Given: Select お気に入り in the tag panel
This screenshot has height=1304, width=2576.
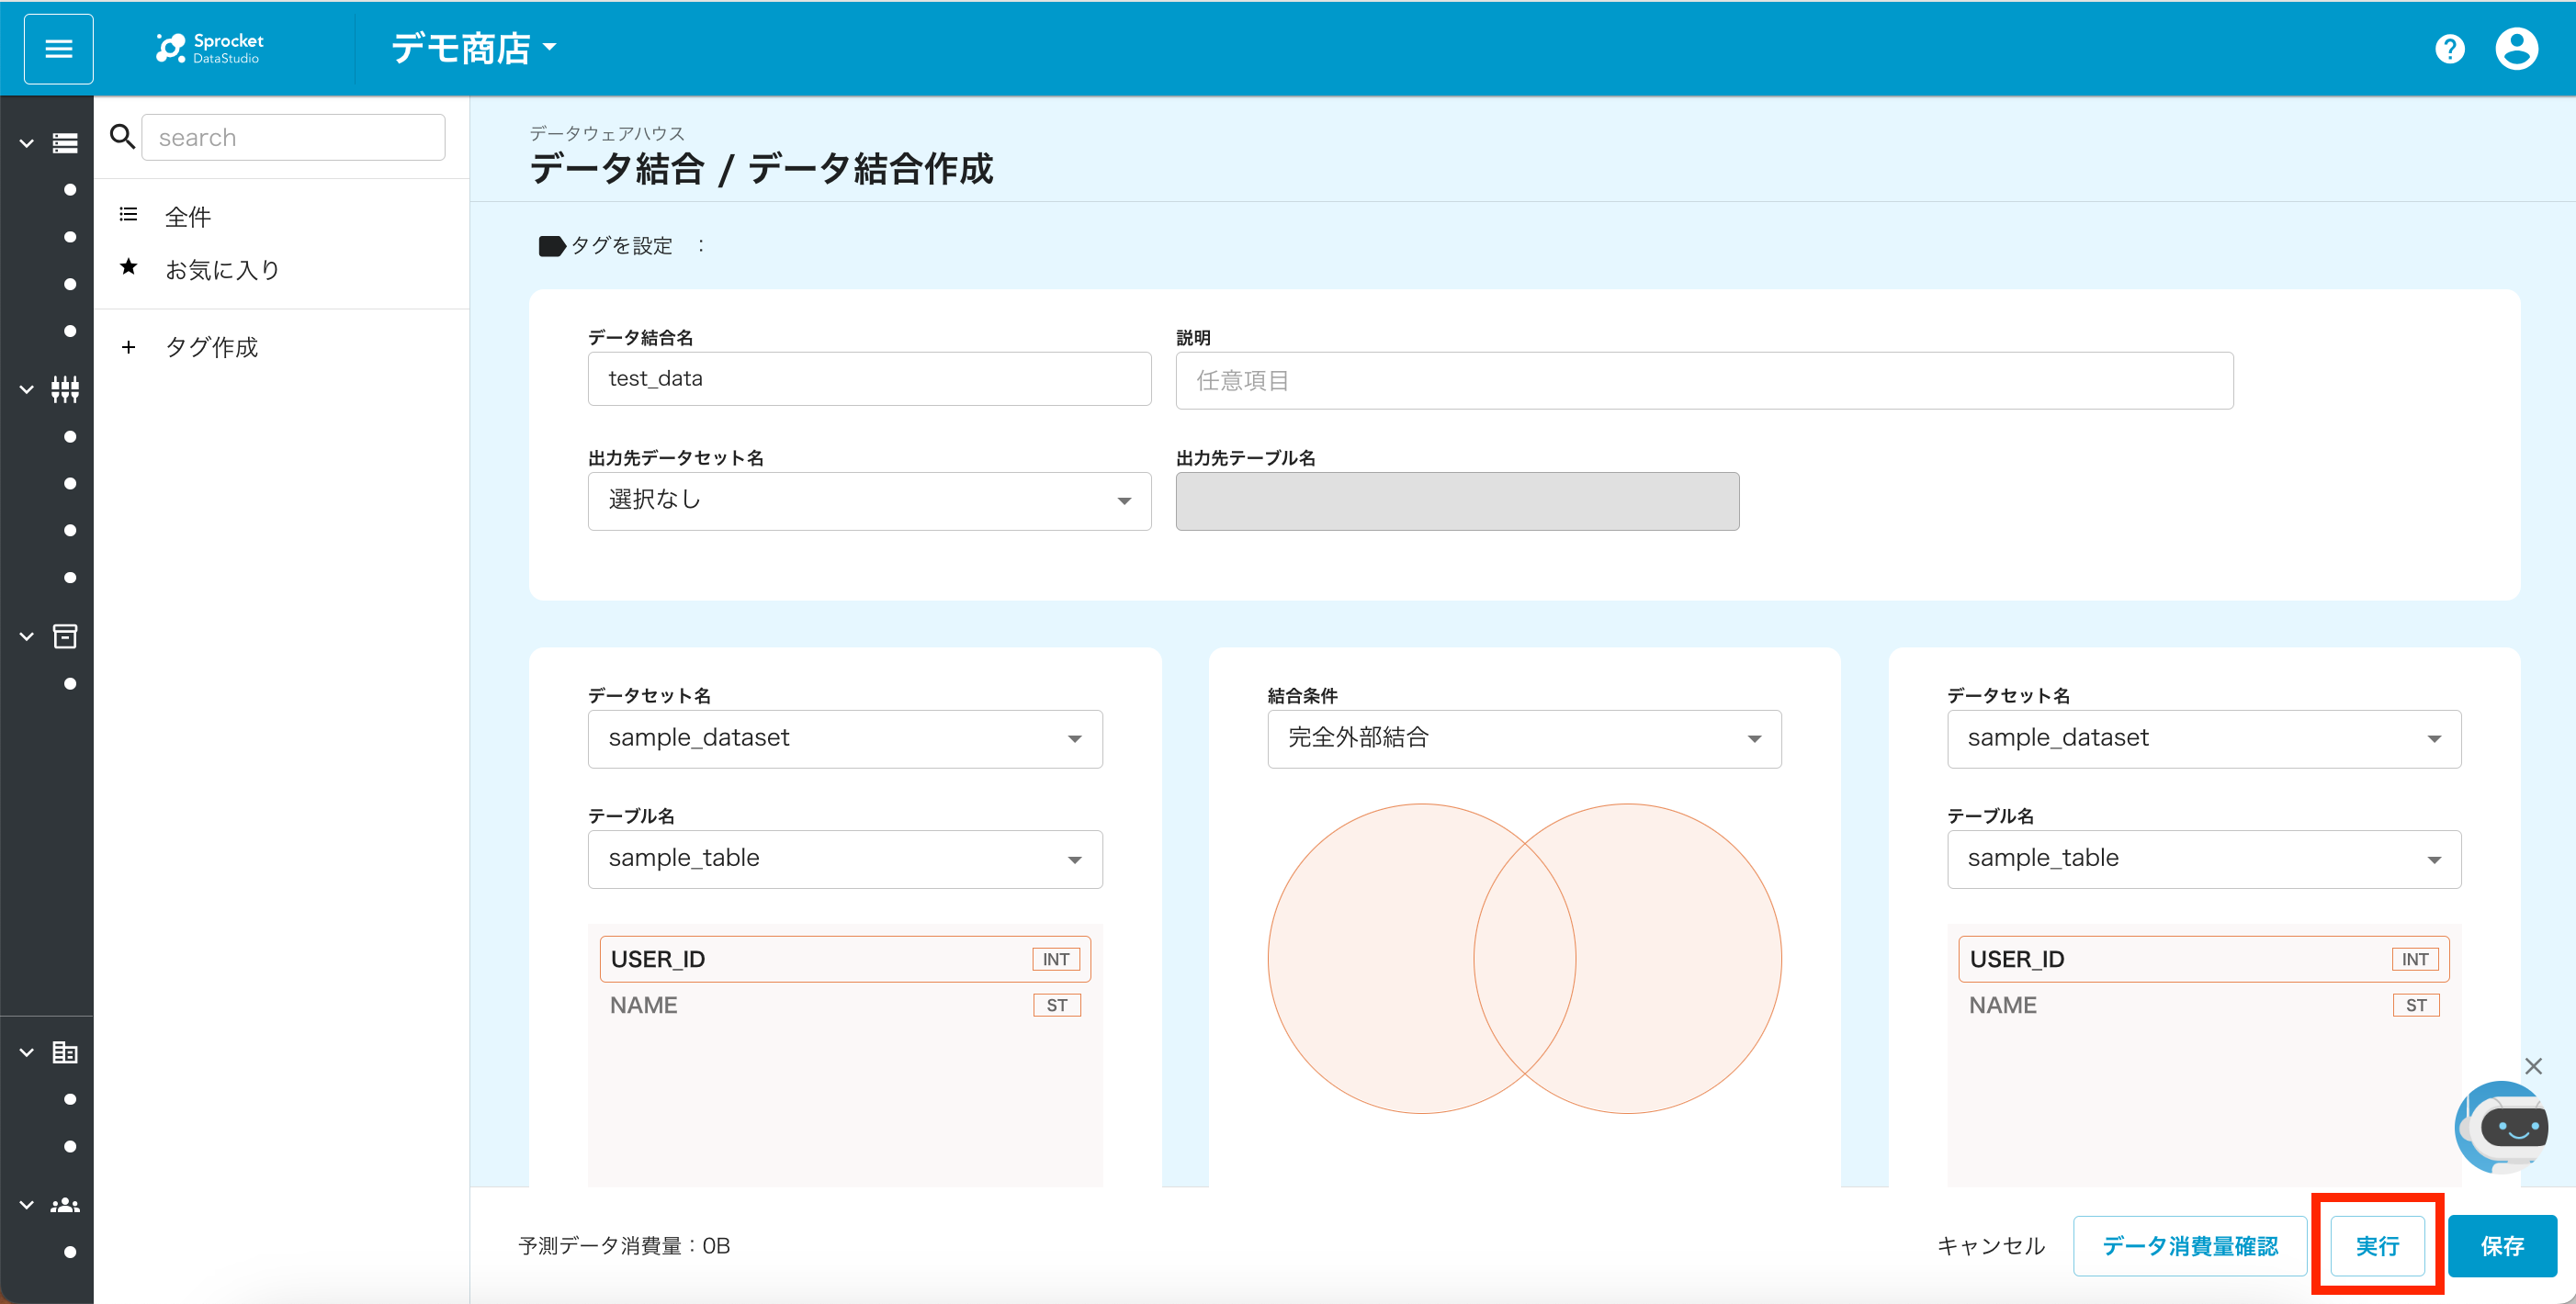Looking at the screenshot, I should coord(222,269).
